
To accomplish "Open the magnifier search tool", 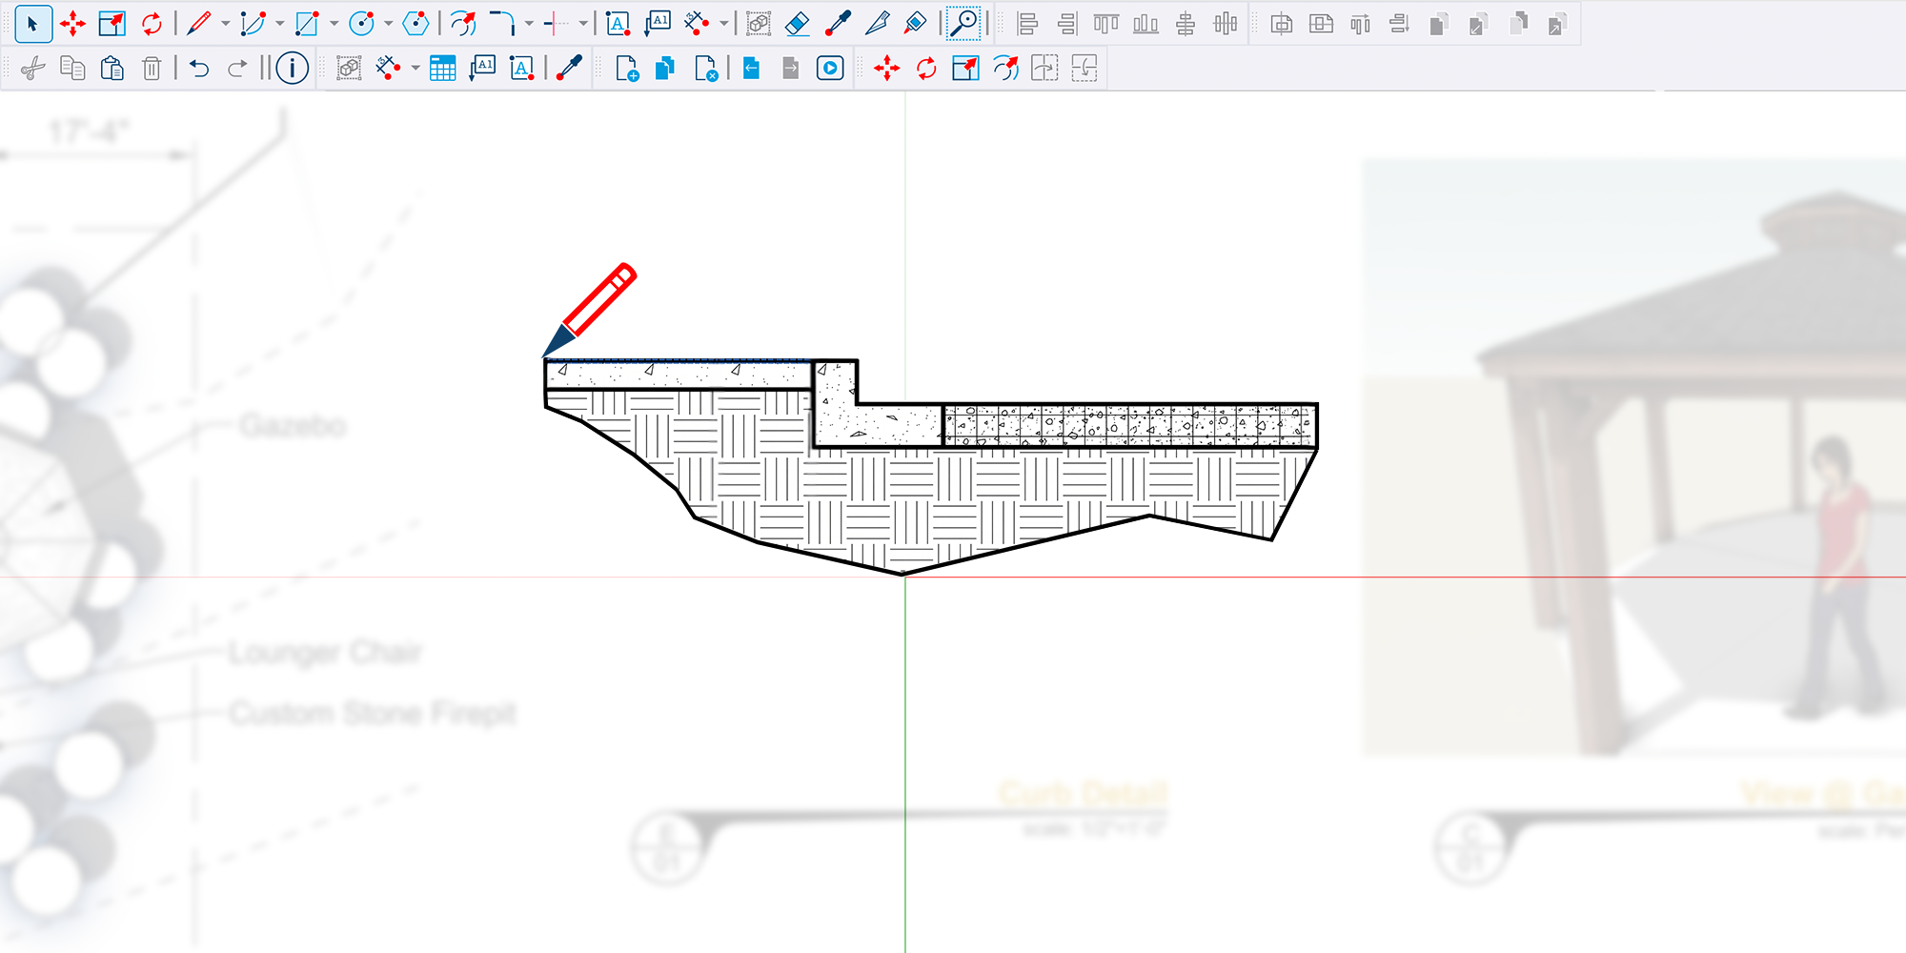I will pyautogui.click(x=964, y=24).
